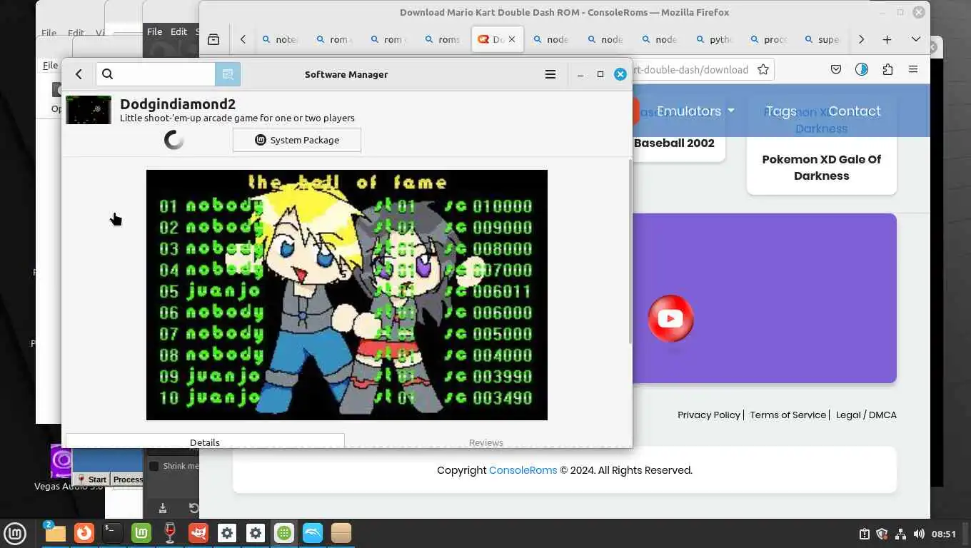Screen dimensions: 971x548
Task: Expand the Emulators dropdown on ConsoleRoms
Action: [x=696, y=111]
